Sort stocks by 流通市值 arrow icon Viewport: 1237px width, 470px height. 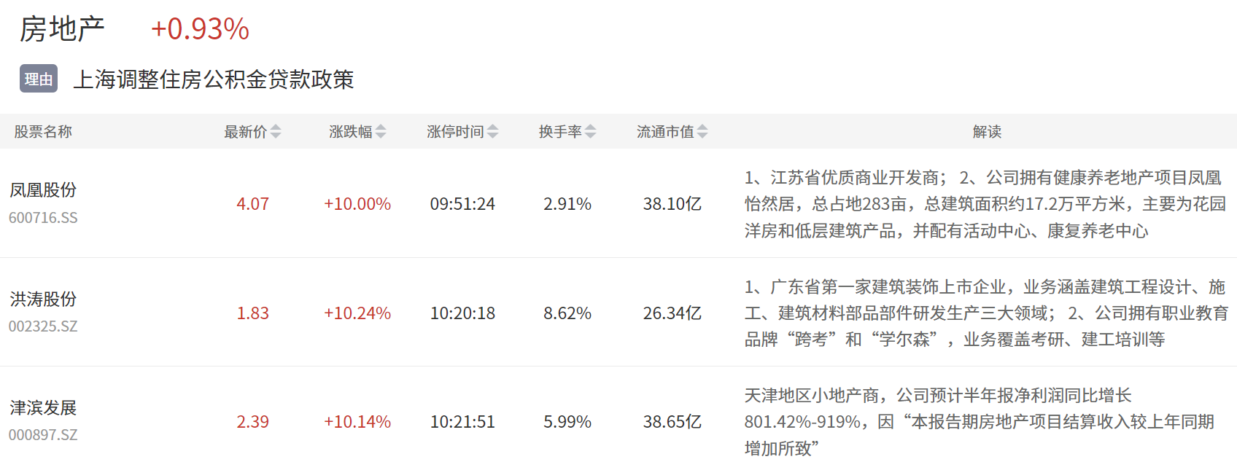[702, 132]
